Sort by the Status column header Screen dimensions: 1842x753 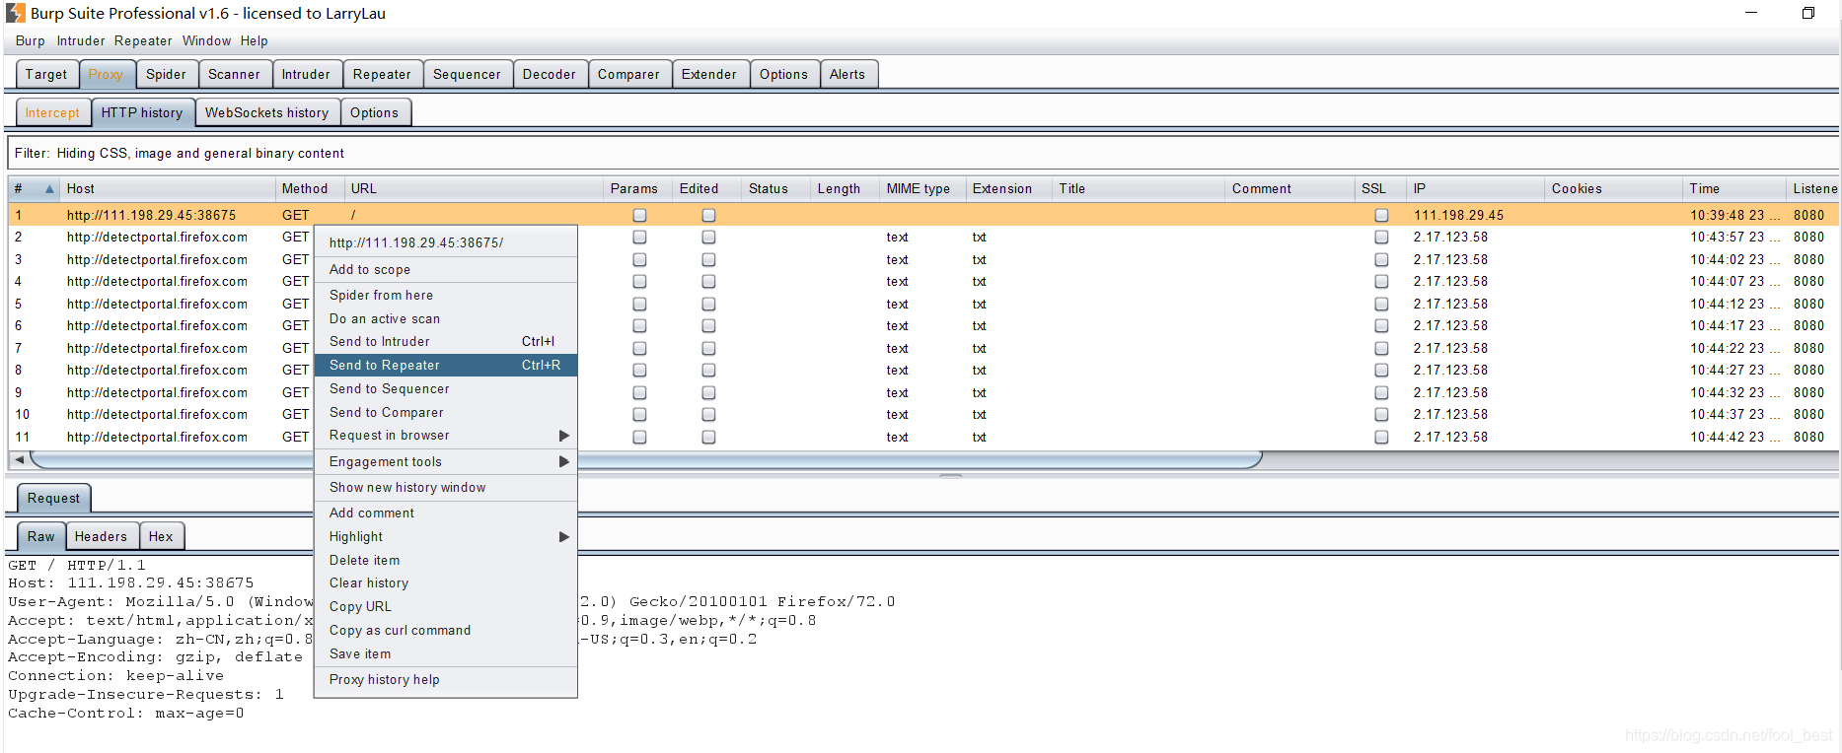(x=775, y=189)
